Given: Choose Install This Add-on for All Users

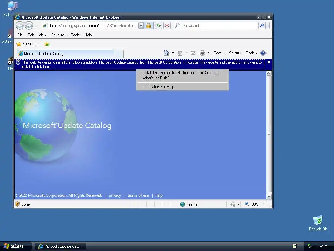Looking at the screenshot, I should (x=182, y=73).
